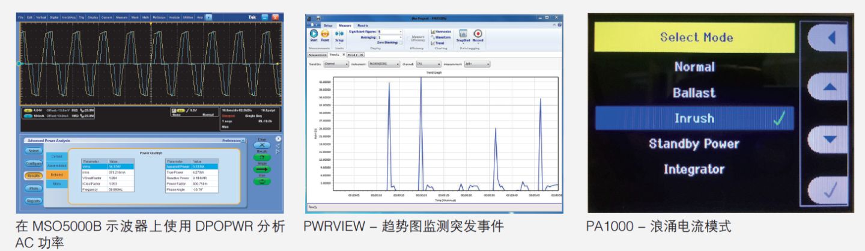Open the Measure menu on the oscilloscope
The height and width of the screenshot is (251, 865).
pos(121,17)
